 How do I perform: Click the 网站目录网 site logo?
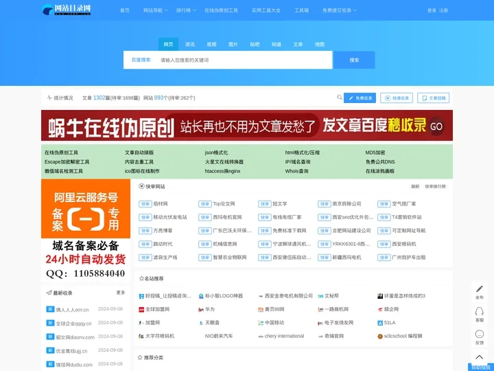point(67,10)
